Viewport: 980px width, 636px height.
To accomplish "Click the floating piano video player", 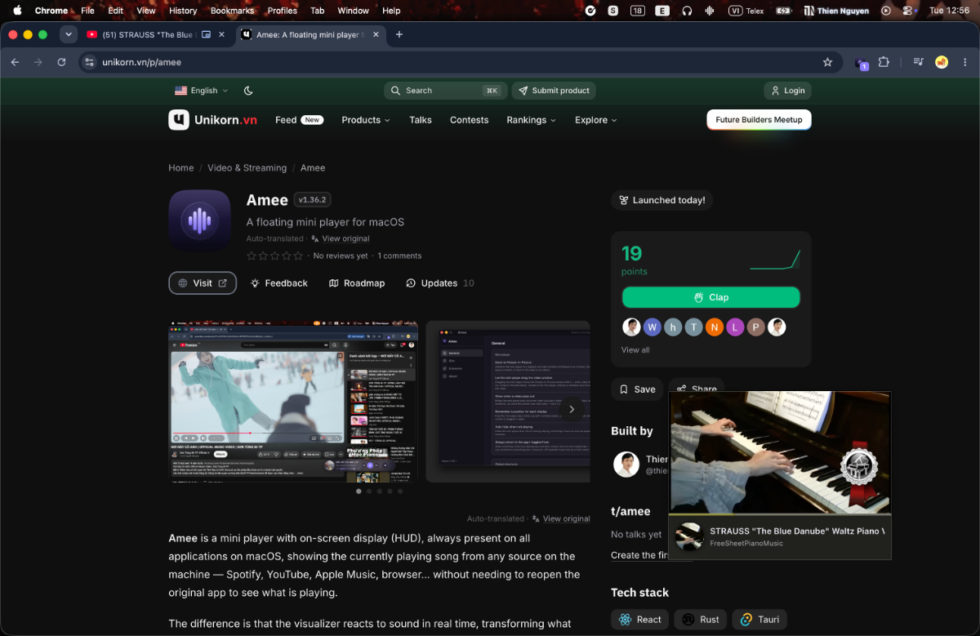I will pos(780,453).
